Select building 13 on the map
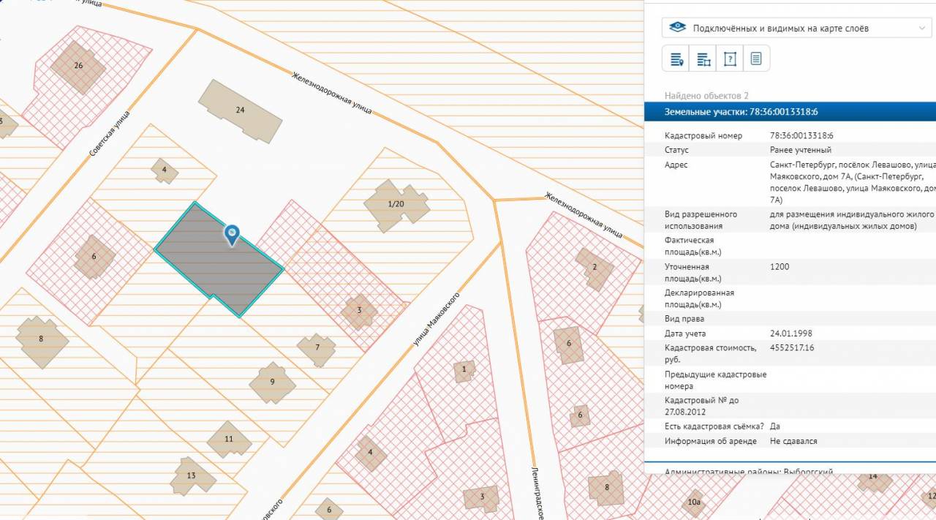This screenshot has width=936, height=520. tap(192, 475)
